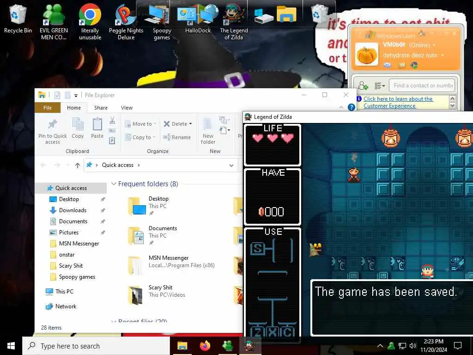Switch to Home ribbon tab
Screen dimensions: 473x355
[74, 108]
